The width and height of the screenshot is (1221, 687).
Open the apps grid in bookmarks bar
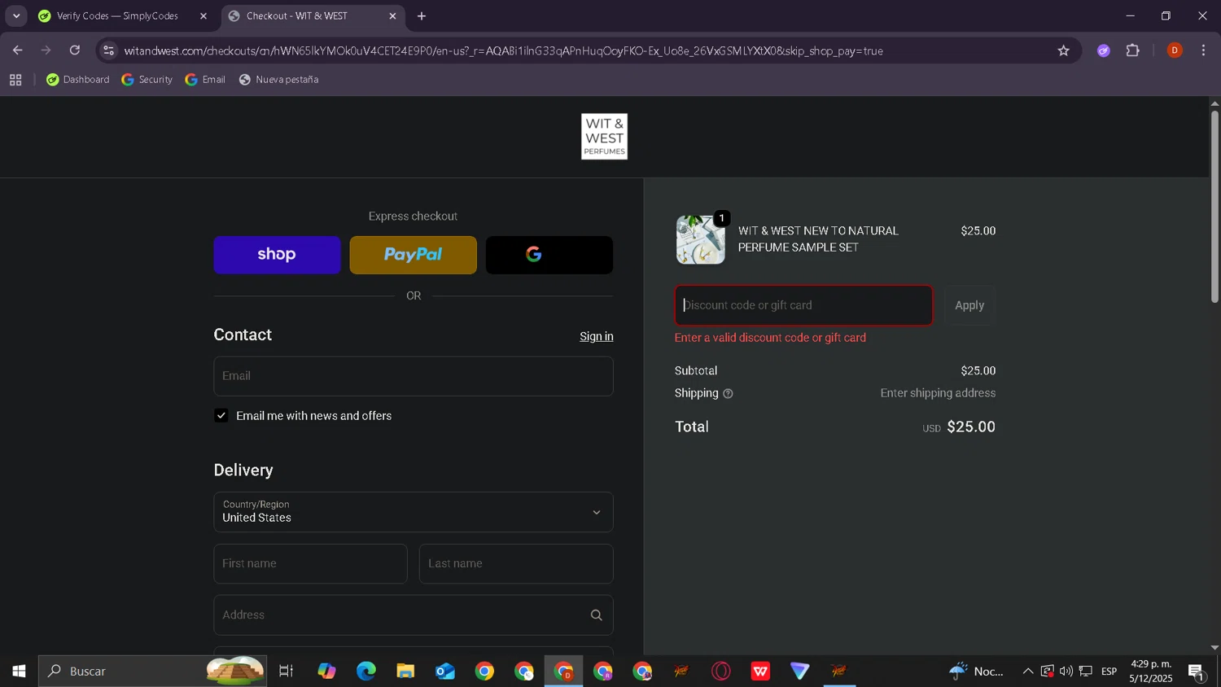tap(15, 80)
